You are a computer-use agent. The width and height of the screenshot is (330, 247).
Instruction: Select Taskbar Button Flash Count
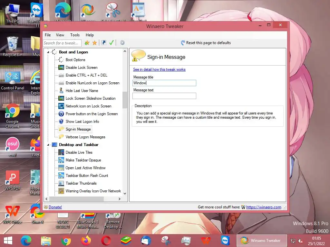tap(87, 176)
